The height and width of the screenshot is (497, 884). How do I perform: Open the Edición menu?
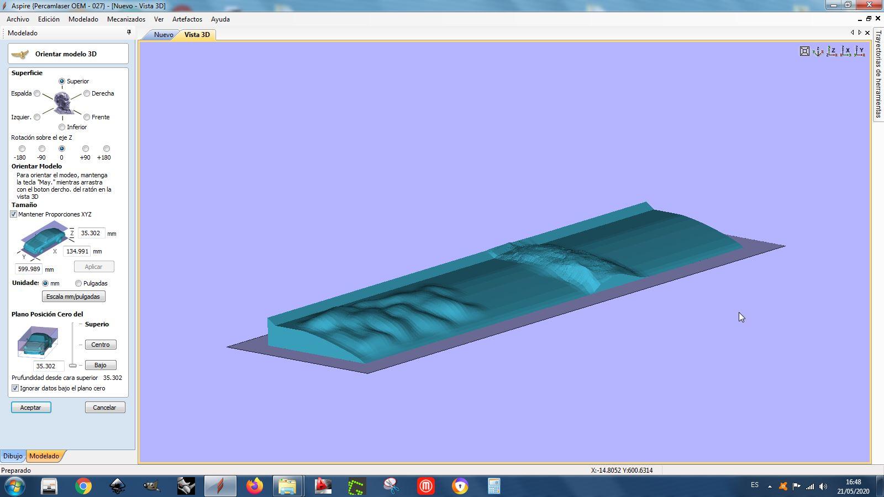click(49, 19)
